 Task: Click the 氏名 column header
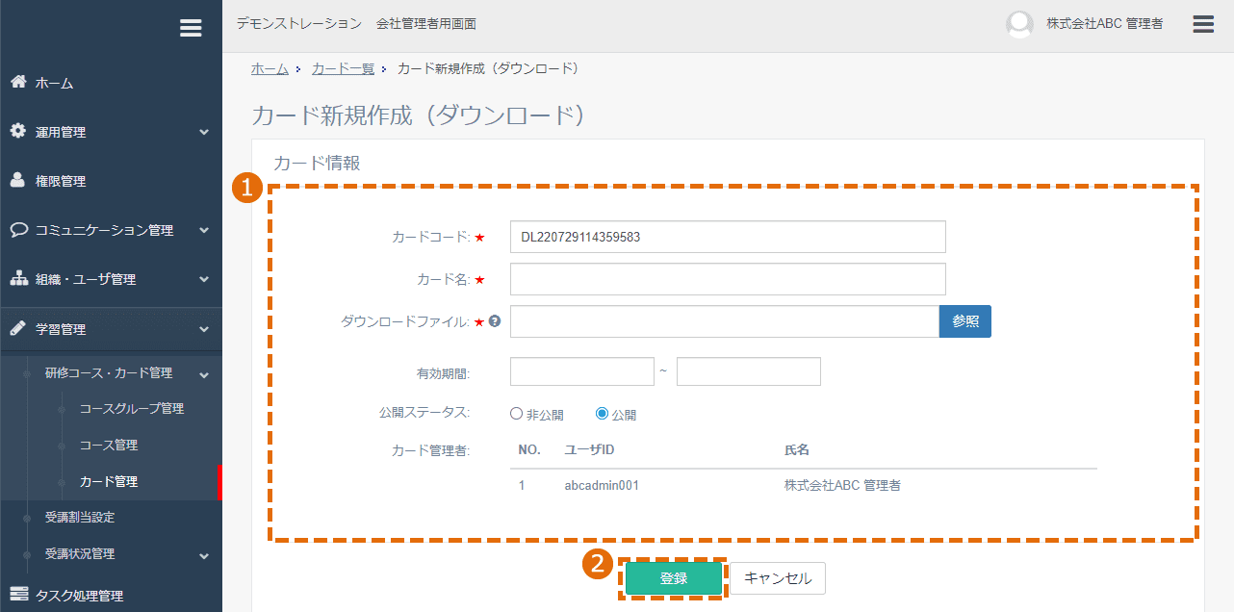(797, 449)
